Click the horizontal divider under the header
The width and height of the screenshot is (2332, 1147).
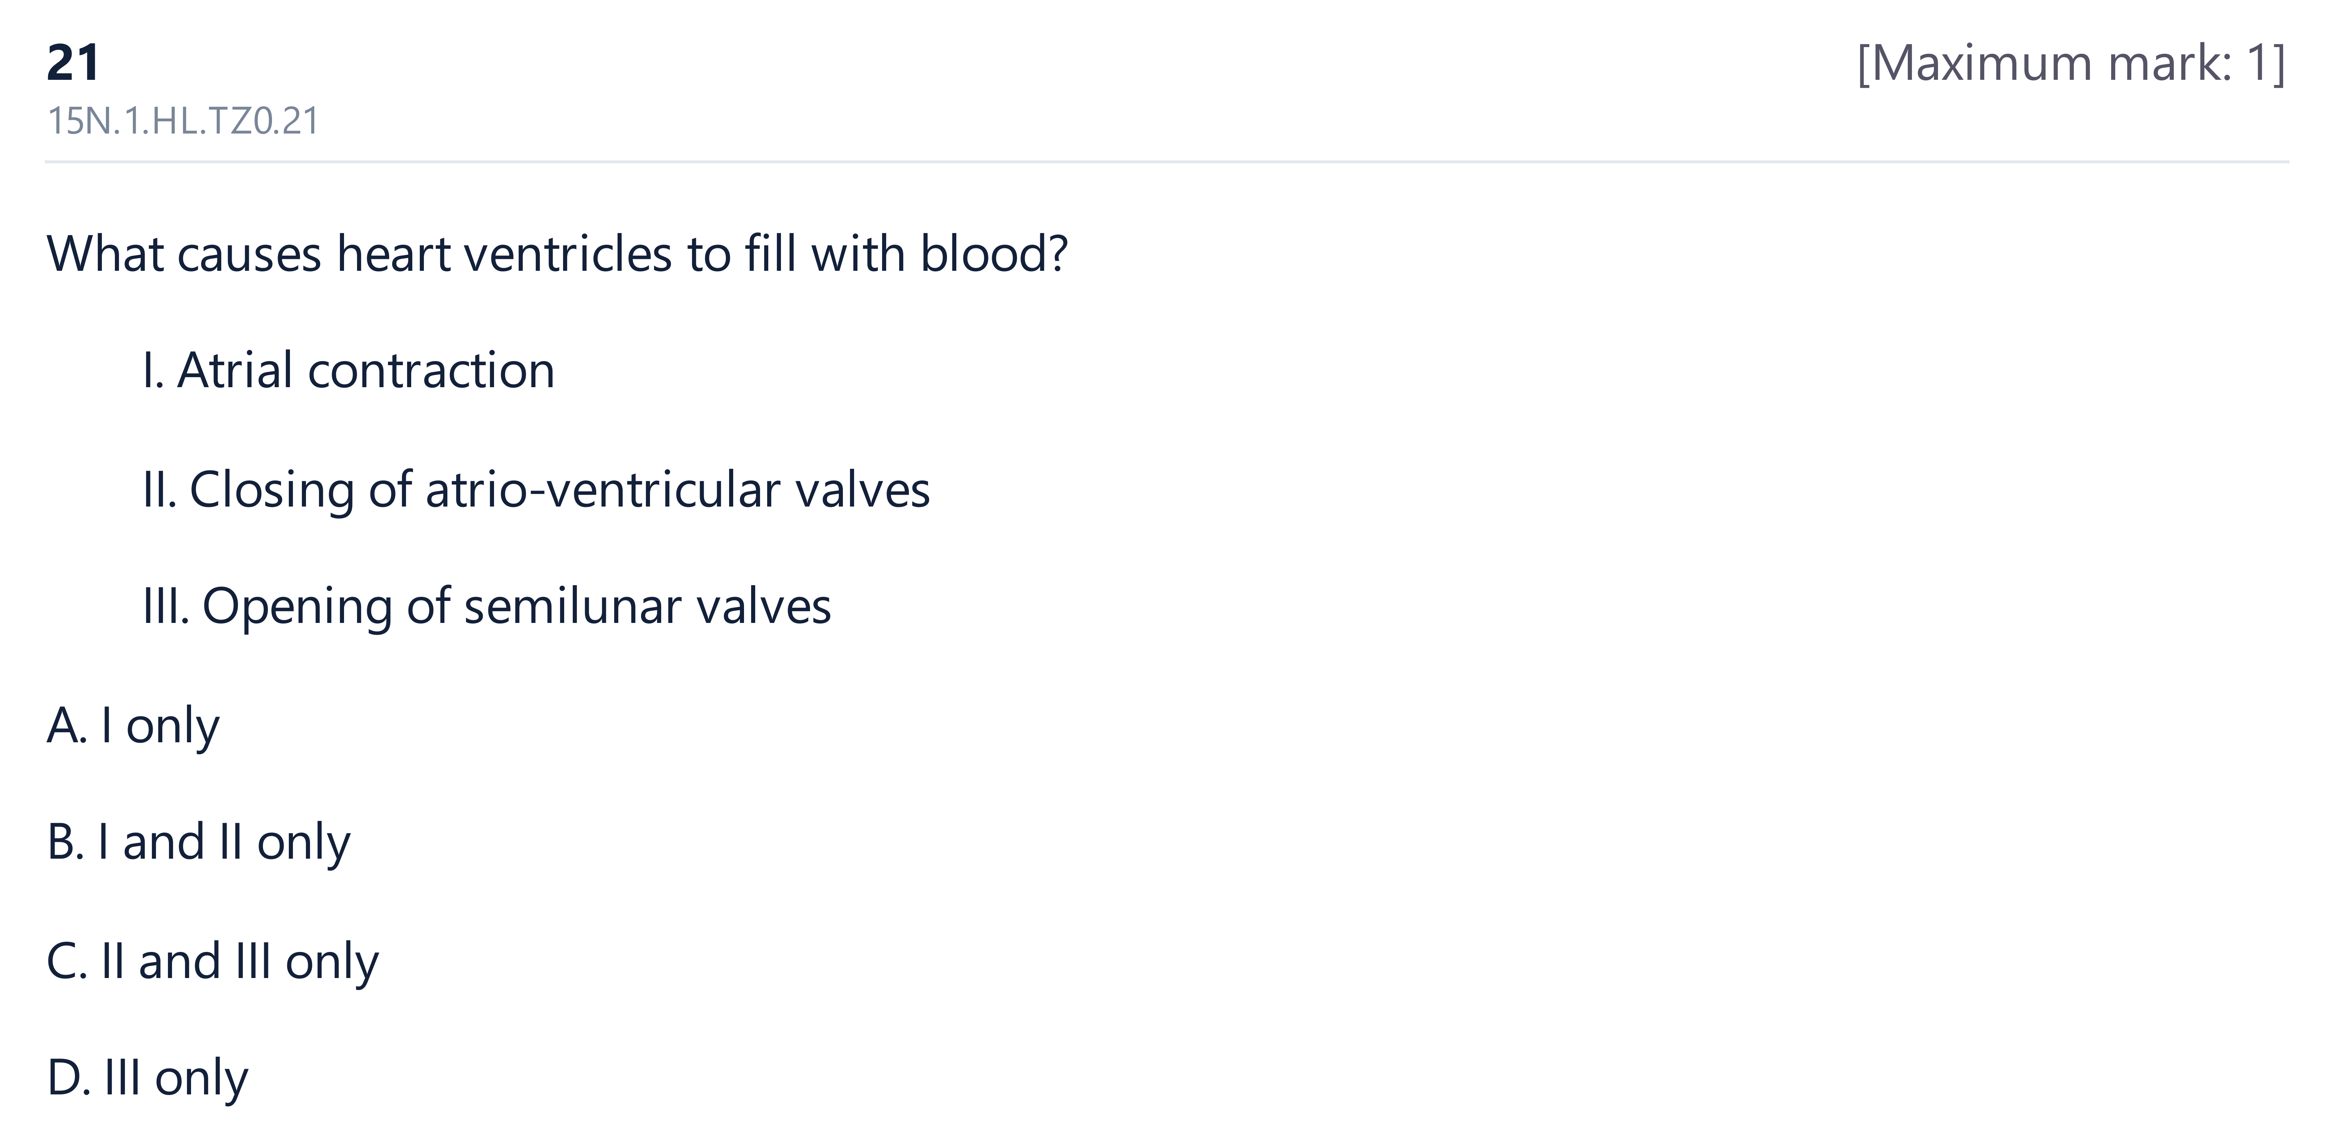(x=1167, y=162)
